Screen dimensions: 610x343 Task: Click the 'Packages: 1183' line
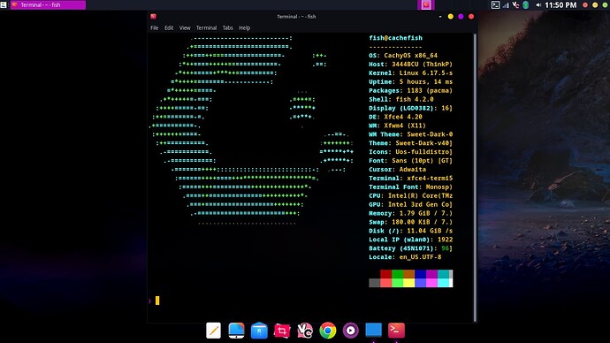coord(411,90)
